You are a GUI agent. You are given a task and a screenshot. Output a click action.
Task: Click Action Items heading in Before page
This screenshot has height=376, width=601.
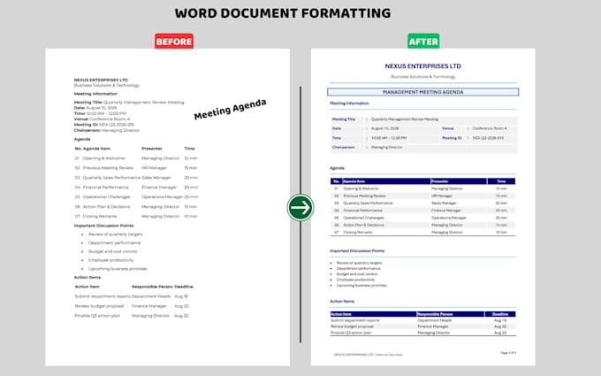[87, 278]
